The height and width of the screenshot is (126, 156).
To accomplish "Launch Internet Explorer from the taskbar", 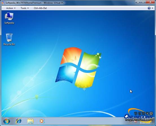I will pos(19,121).
